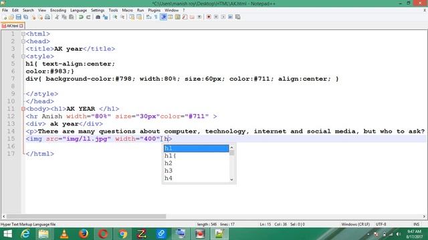Click the Replace toolbar icon

click(105, 17)
